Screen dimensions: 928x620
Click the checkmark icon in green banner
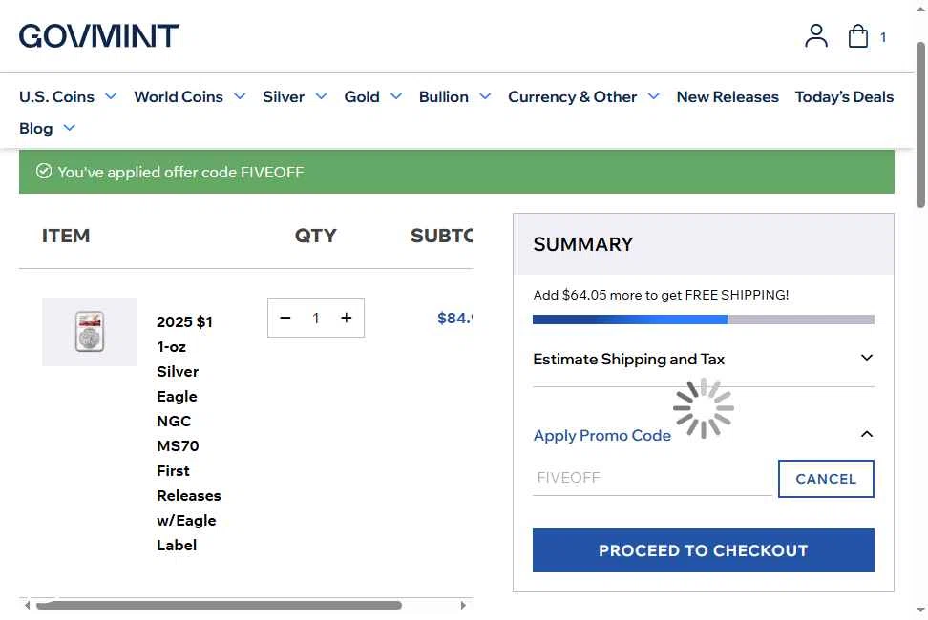point(44,172)
